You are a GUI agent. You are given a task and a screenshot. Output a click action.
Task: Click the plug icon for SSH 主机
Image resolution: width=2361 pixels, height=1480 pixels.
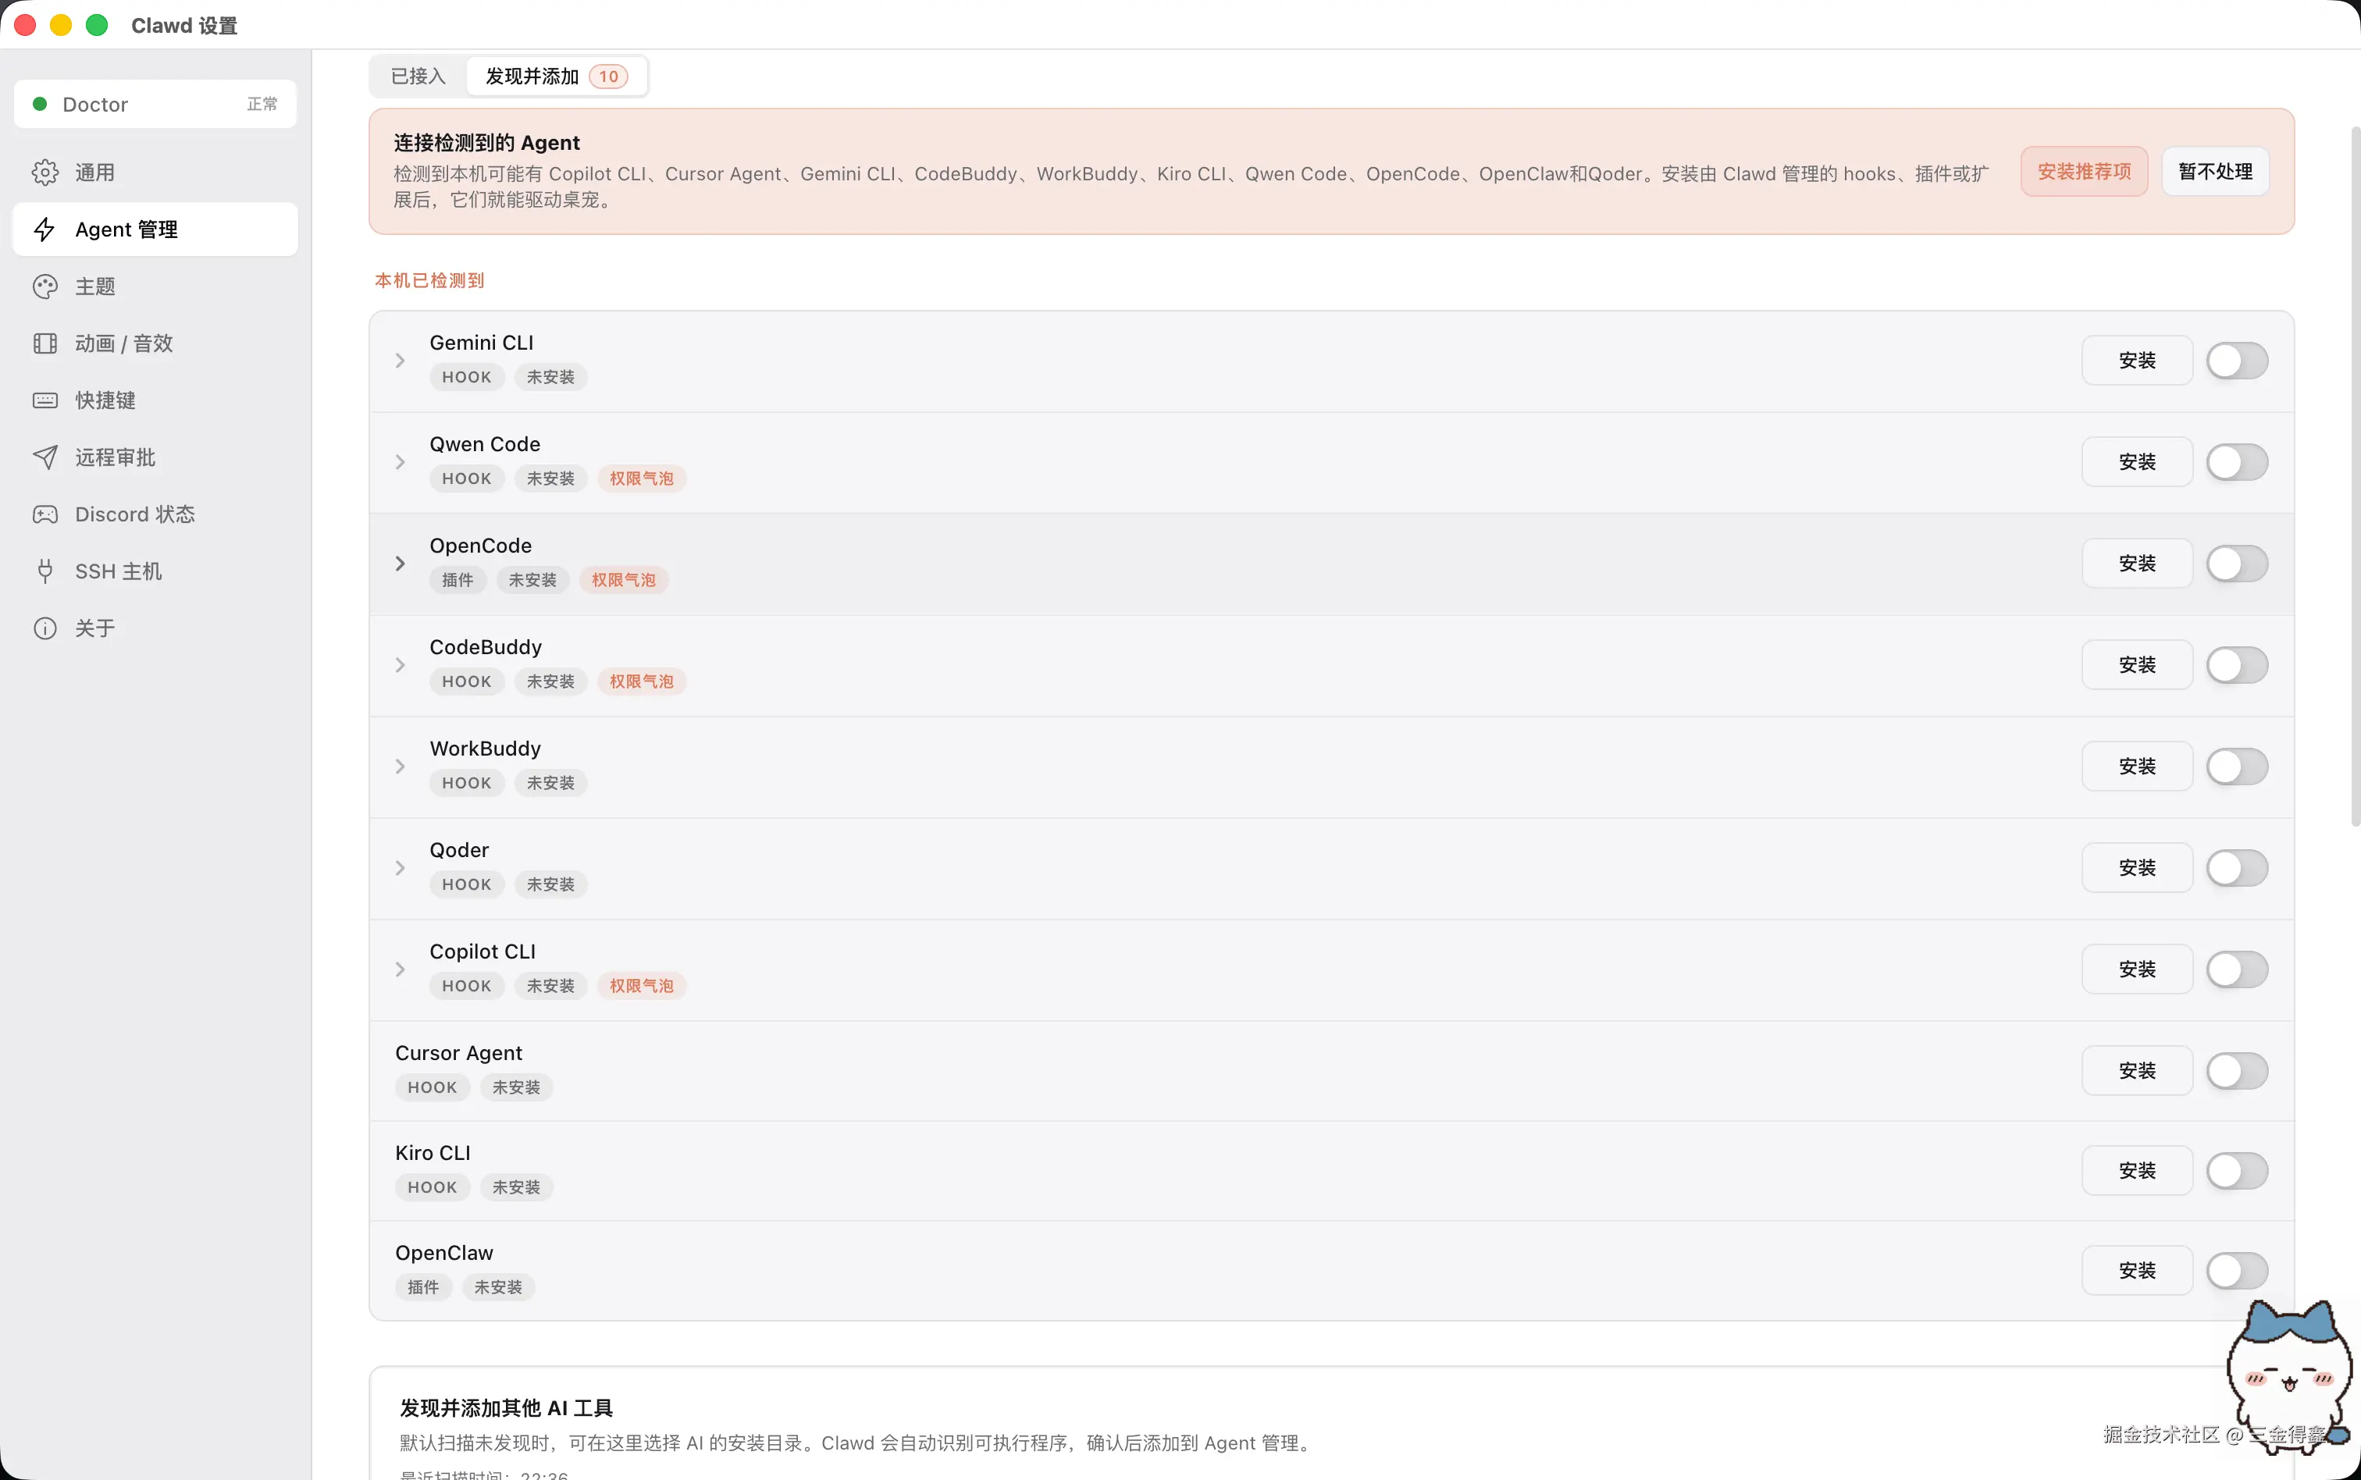pyautogui.click(x=45, y=571)
